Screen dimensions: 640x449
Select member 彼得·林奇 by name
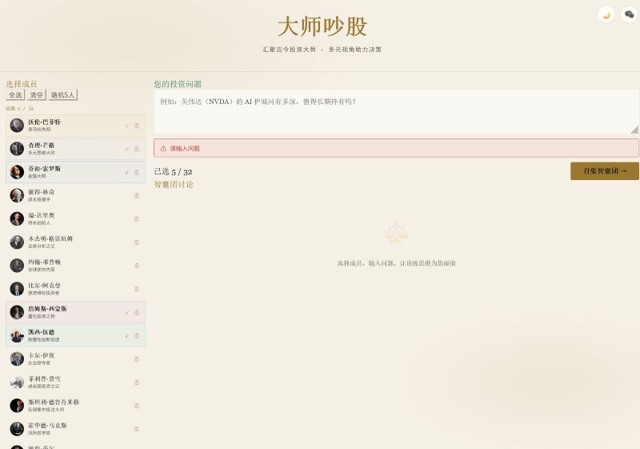[x=42, y=192]
